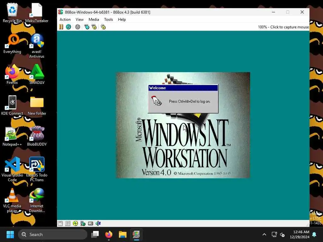Select the Internet Download Manager desktop icon

point(37,200)
